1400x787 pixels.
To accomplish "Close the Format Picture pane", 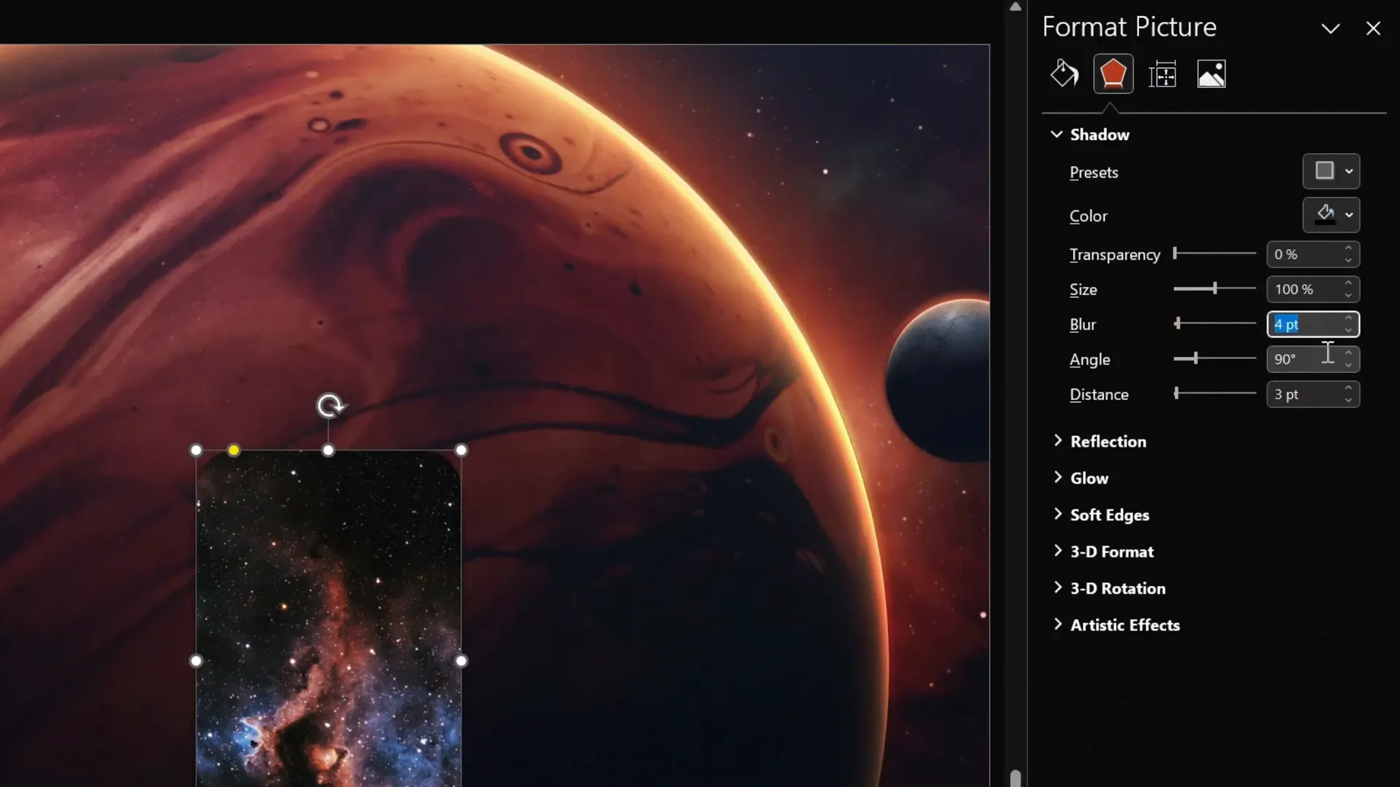I will [1373, 28].
